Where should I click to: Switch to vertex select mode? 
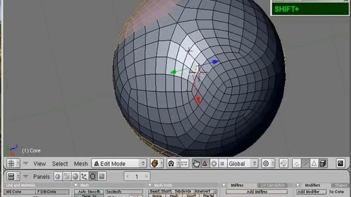(x=297, y=164)
